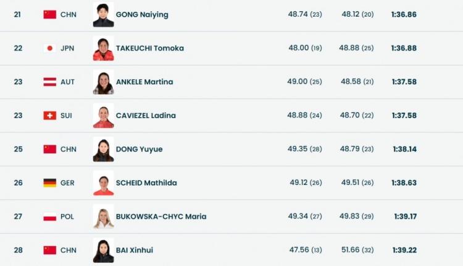Click the Germany flag beside SCHEID Mathilda
Screen dimensions: 463x266
49,183
